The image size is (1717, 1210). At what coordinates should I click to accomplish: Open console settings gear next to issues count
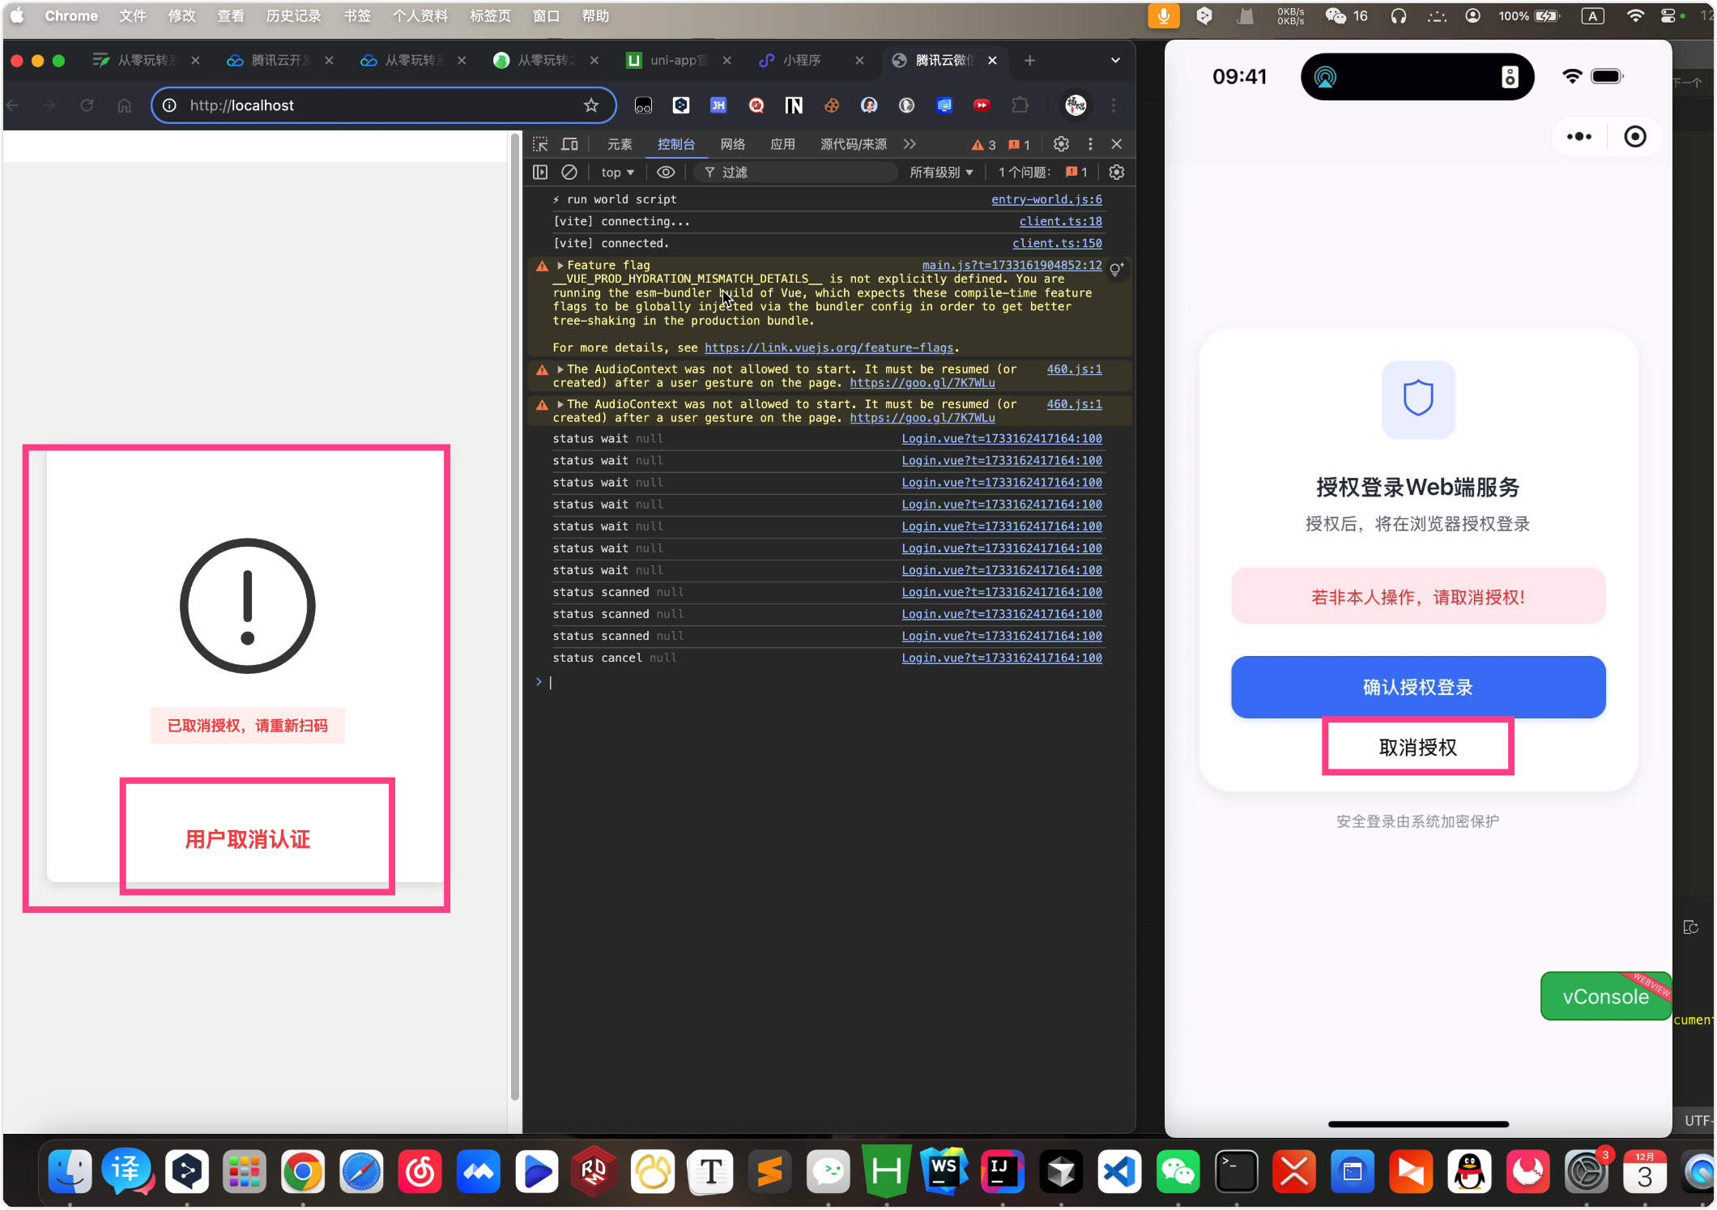pyautogui.click(x=1116, y=172)
